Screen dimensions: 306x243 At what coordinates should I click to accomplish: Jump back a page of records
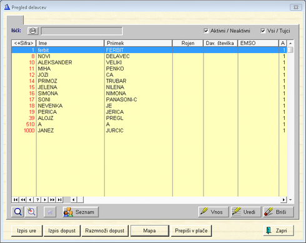[22, 200]
